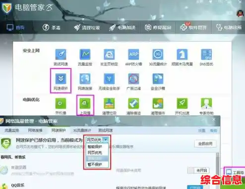Open the 网速保护 tool icon
245x189 pixels.
coord(61,81)
